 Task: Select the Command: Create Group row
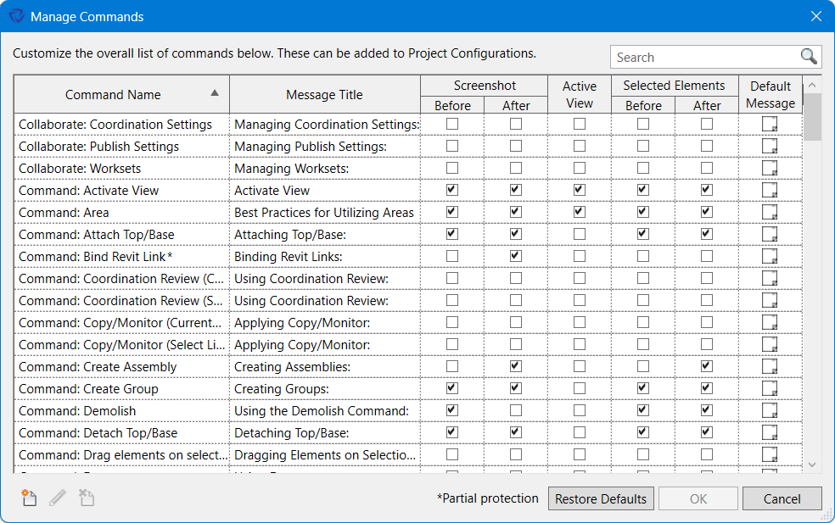click(x=121, y=388)
